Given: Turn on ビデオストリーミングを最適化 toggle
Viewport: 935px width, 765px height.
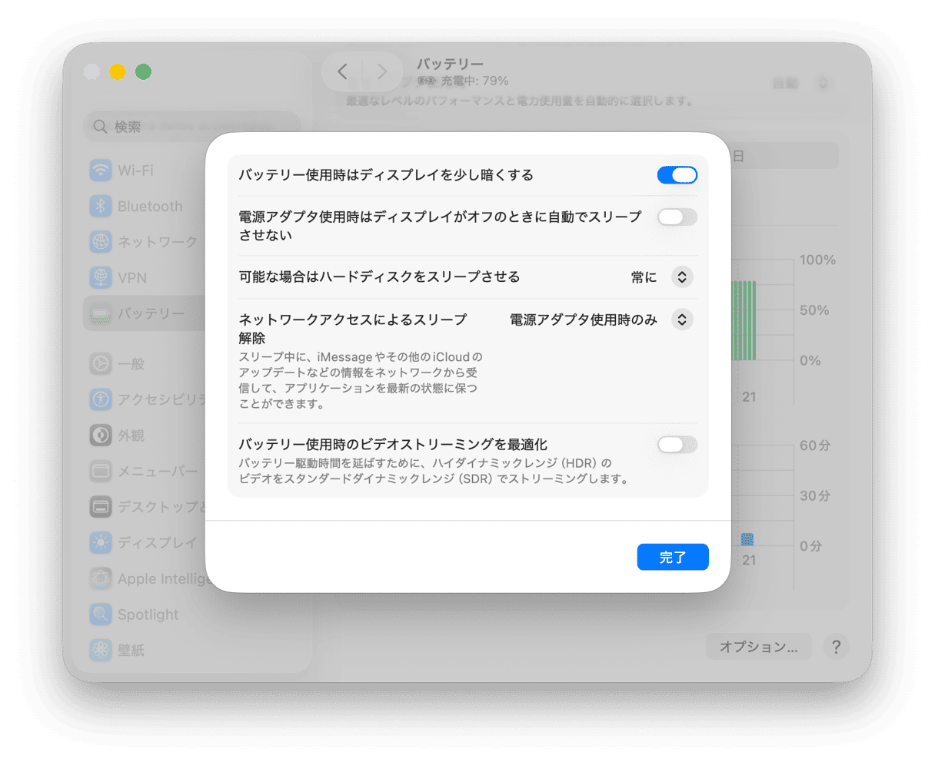Looking at the screenshot, I should coord(677,445).
